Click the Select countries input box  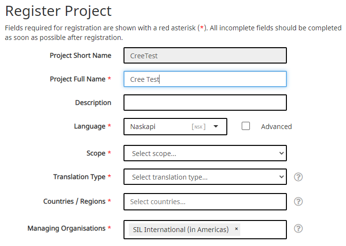pyautogui.click(x=205, y=202)
